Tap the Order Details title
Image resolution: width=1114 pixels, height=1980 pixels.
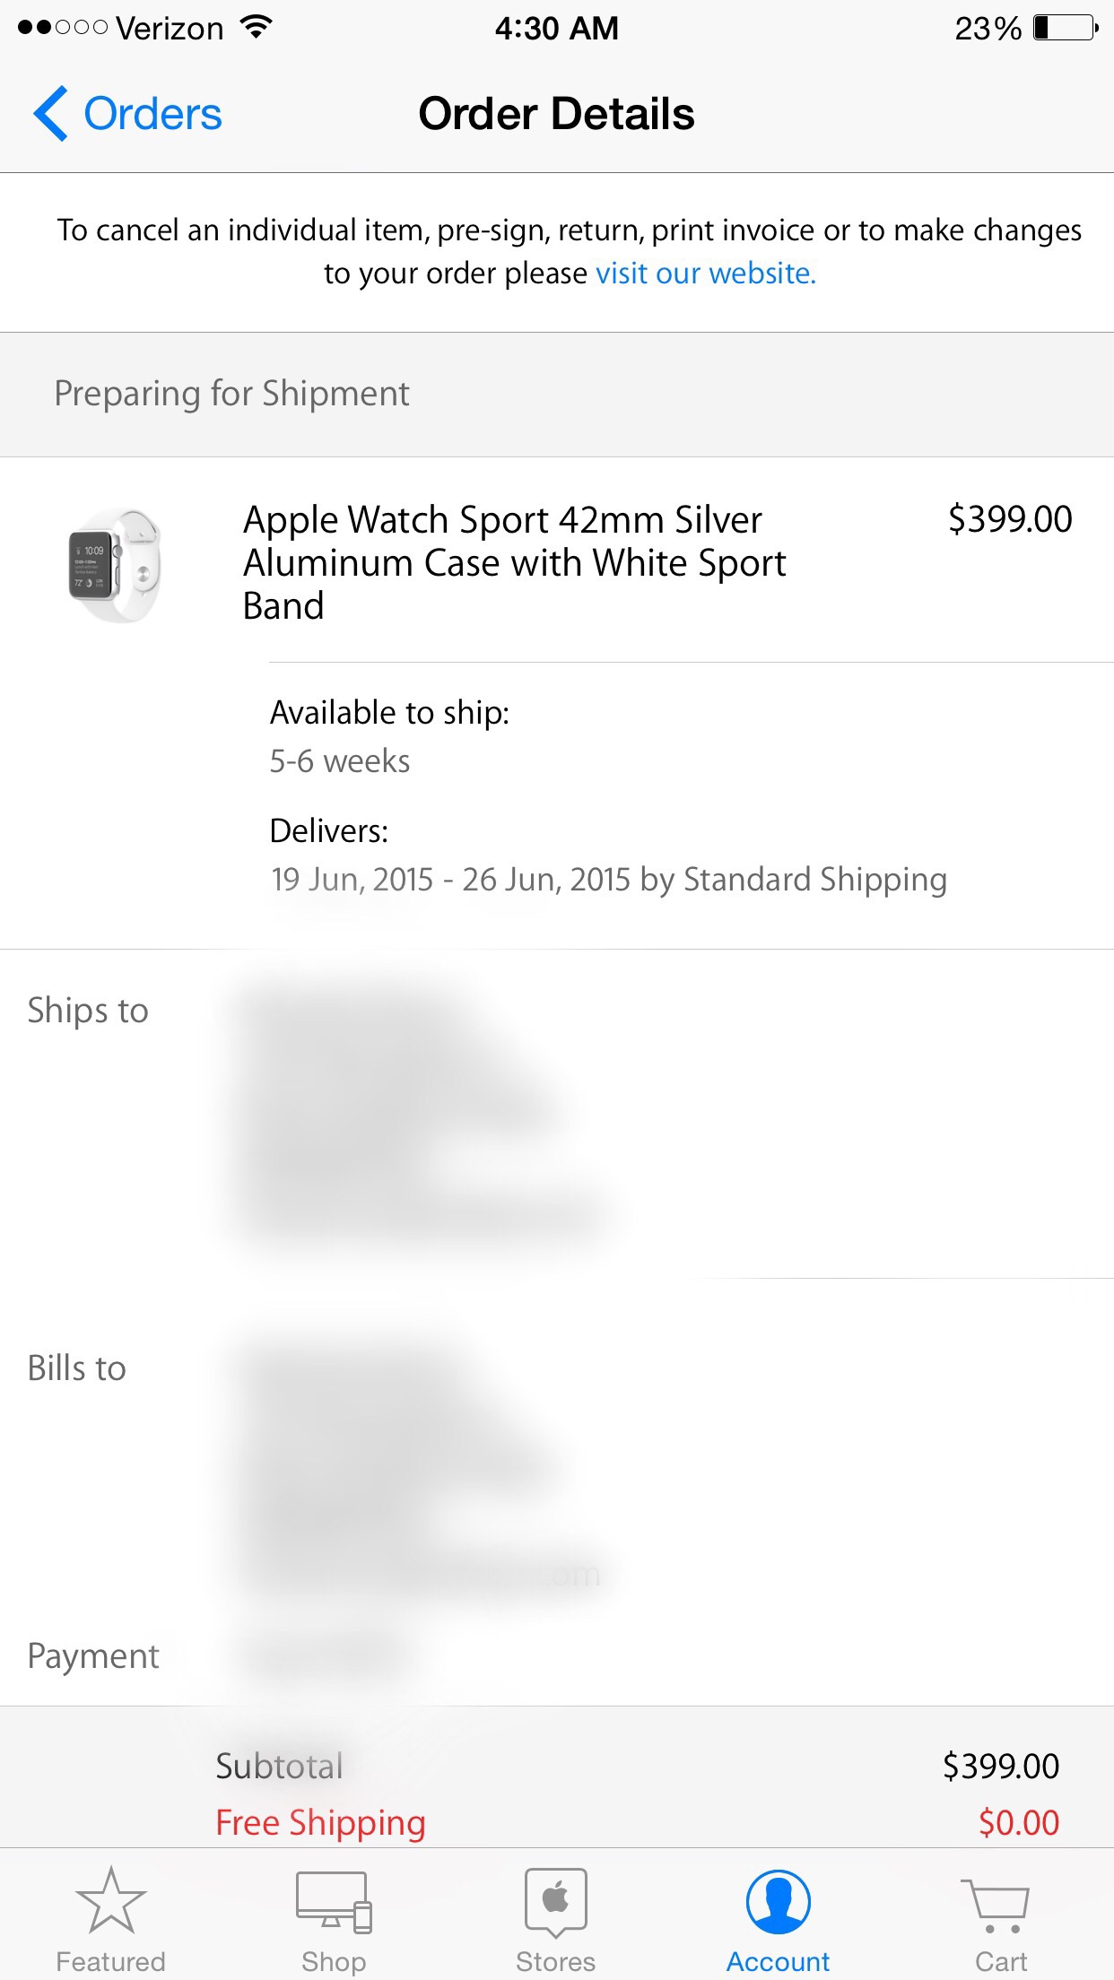tap(556, 114)
